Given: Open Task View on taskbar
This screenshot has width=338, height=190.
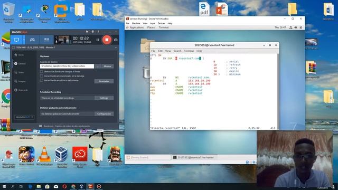Looking at the screenshot, I should (21, 186).
